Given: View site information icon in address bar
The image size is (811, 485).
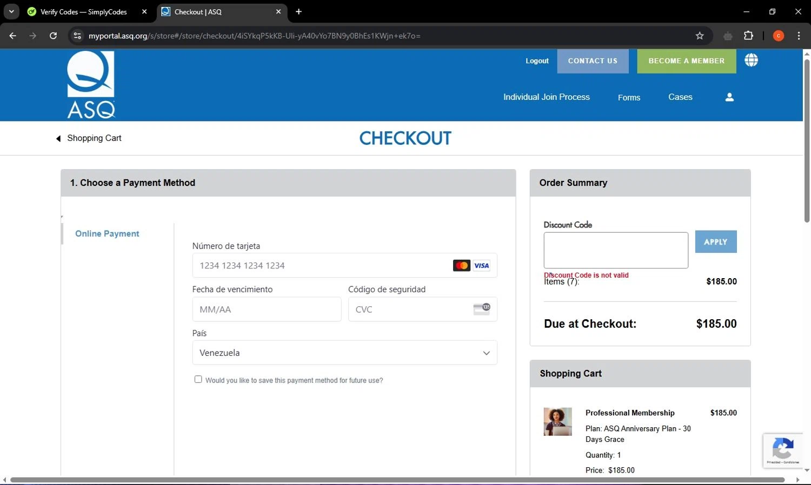Looking at the screenshot, I should click(77, 36).
